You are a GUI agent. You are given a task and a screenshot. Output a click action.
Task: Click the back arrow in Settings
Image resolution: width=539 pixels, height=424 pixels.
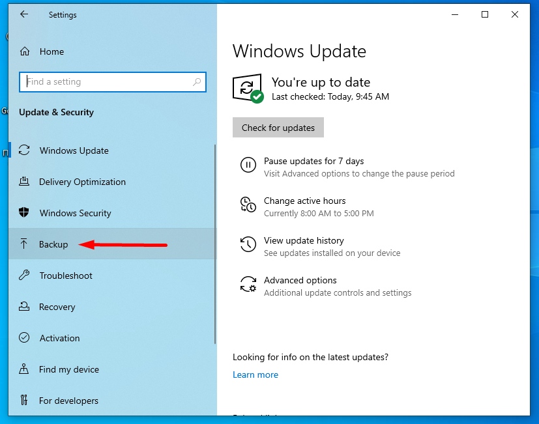24,14
